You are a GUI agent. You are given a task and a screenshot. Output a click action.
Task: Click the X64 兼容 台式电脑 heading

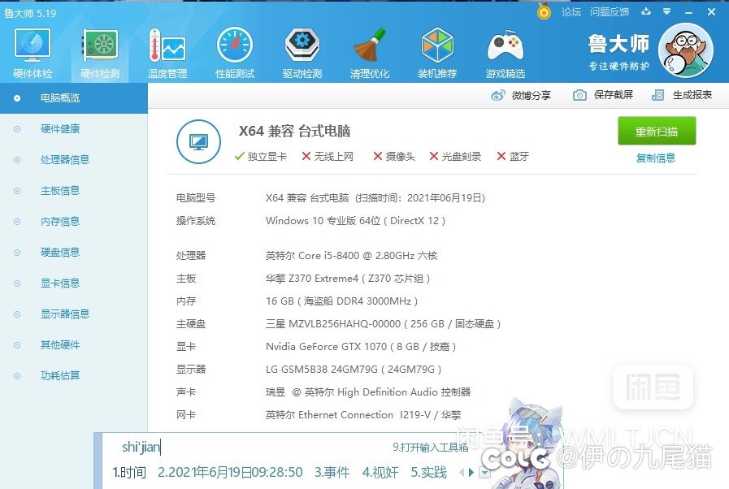tap(294, 131)
